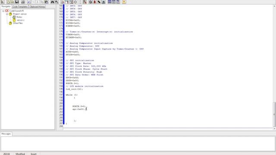The height and width of the screenshot is (155, 276).
Task: Click the blue horizontal tile windows icon
Action: (110, 2)
